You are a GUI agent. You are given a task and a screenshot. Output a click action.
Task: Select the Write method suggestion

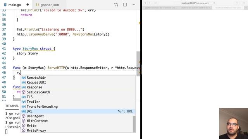(x=77, y=125)
